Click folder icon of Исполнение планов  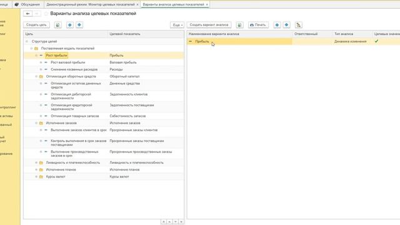(41, 169)
